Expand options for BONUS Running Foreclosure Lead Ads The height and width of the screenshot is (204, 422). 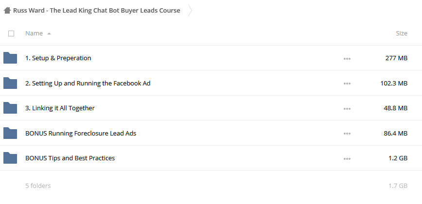[x=347, y=134]
